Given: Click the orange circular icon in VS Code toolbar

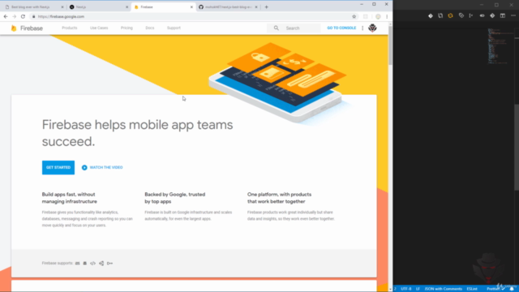Looking at the screenshot, I should pos(451,15).
